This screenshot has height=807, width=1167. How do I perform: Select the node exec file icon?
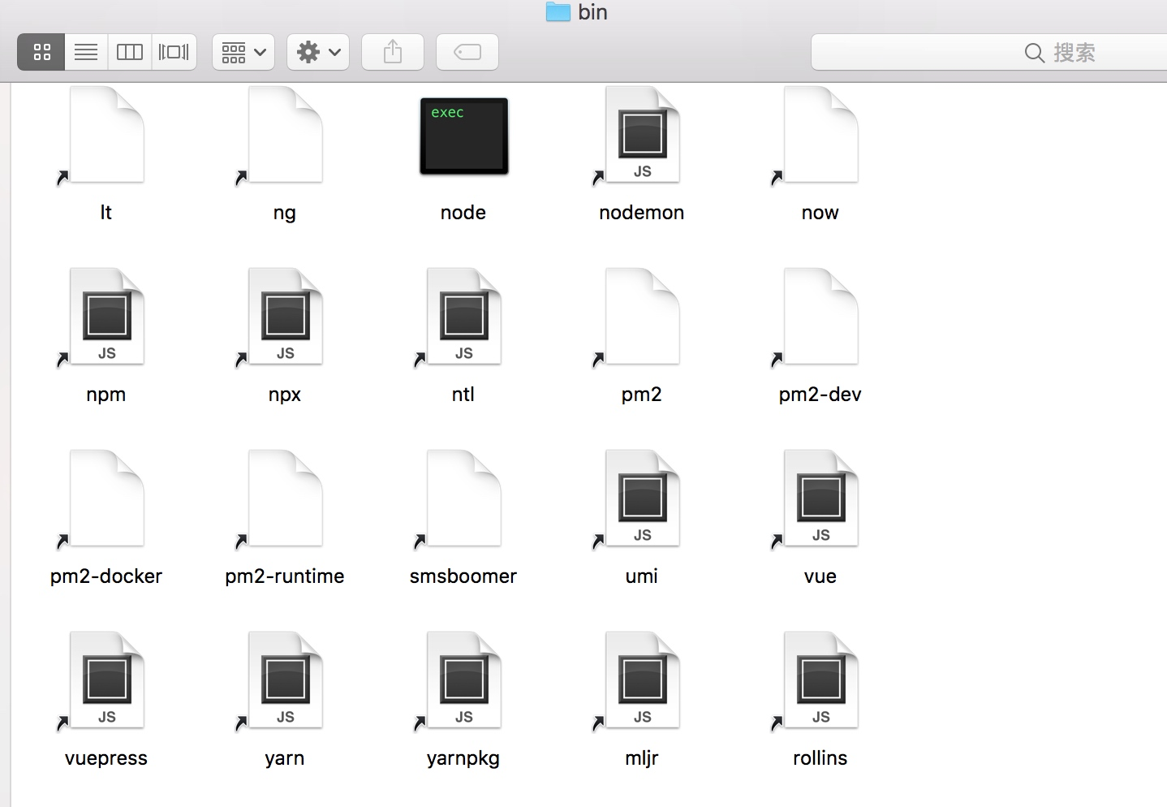[x=463, y=136]
